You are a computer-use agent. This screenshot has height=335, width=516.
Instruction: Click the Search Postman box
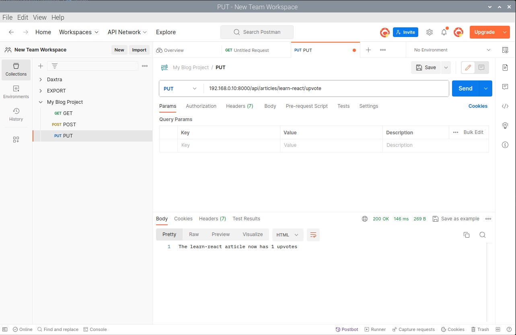pos(257,32)
